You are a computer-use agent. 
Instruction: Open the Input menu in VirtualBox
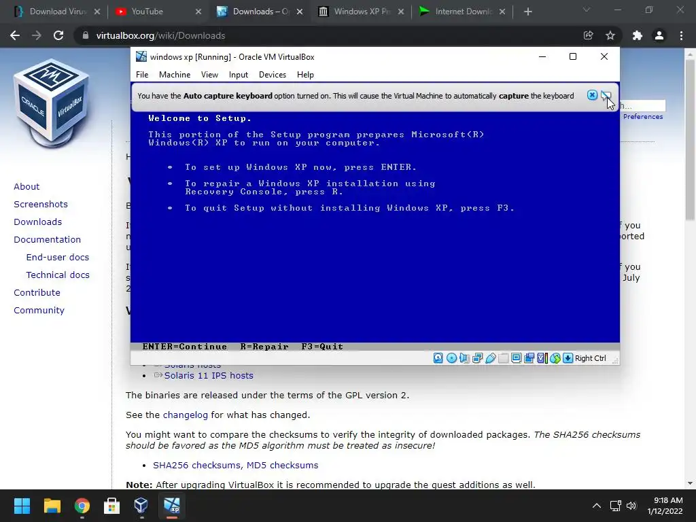(239, 75)
